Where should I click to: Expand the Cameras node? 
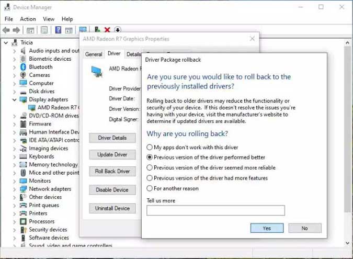15,75
